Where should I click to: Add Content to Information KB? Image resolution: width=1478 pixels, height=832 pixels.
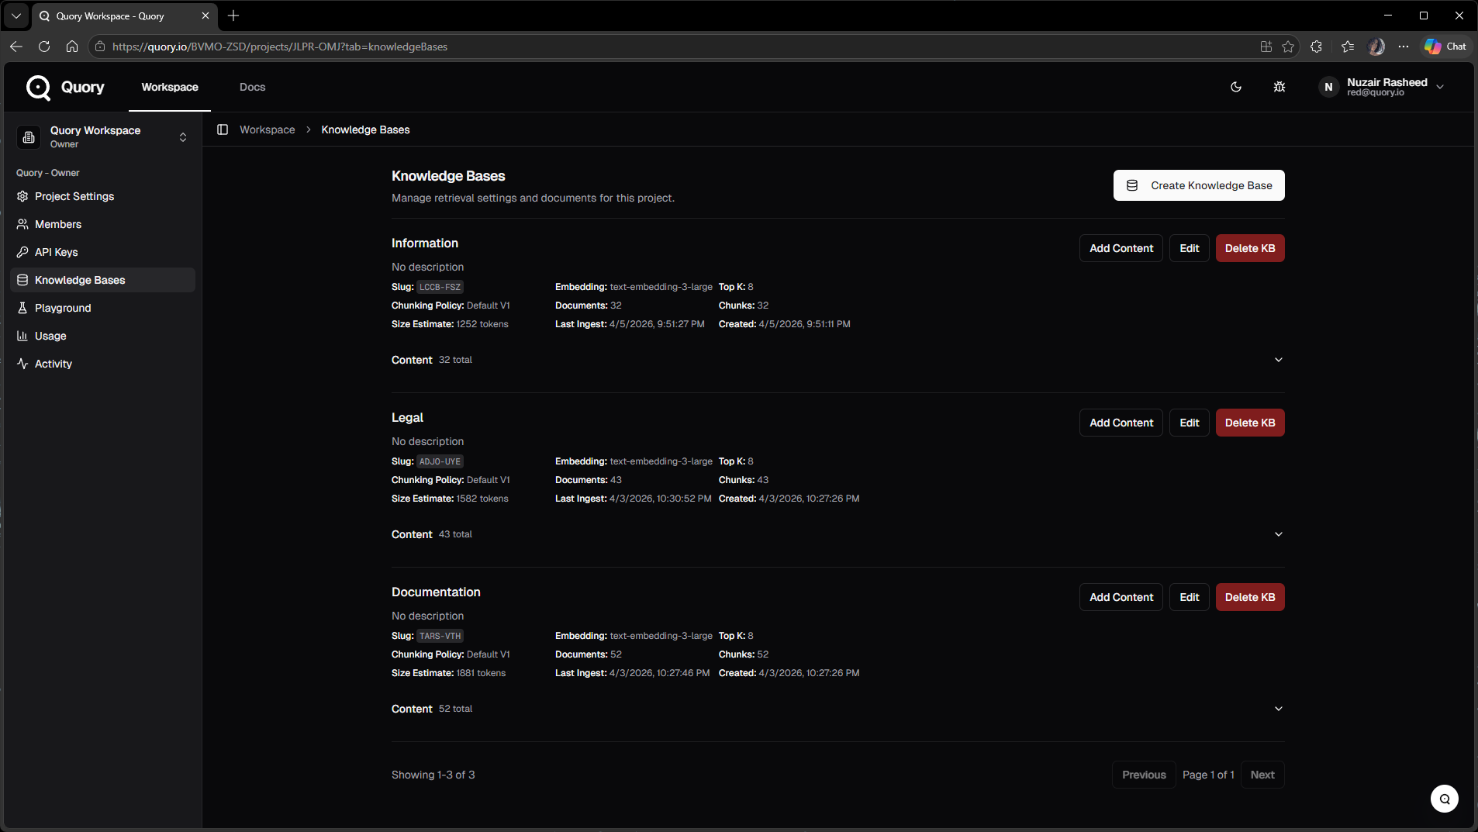pyautogui.click(x=1121, y=248)
